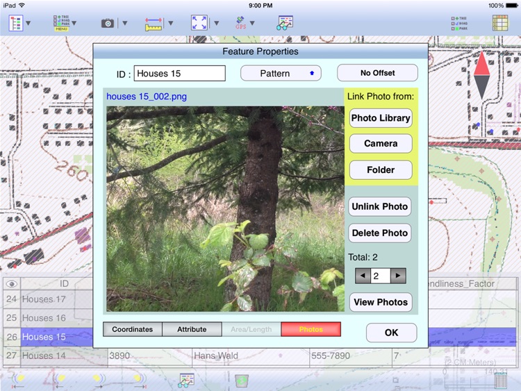Open the Pattern dropdown selector

(281, 73)
